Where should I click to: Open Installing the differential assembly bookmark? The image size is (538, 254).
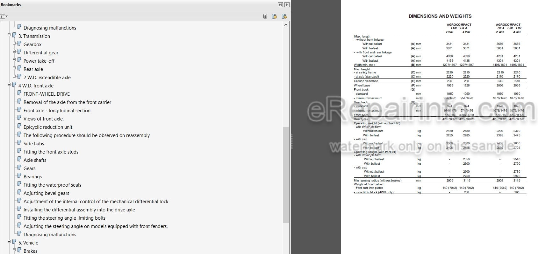pyautogui.click(x=79, y=210)
